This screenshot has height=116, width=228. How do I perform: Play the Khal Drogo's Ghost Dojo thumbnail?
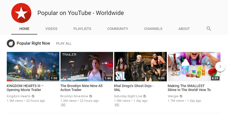pyautogui.click(x=140, y=66)
